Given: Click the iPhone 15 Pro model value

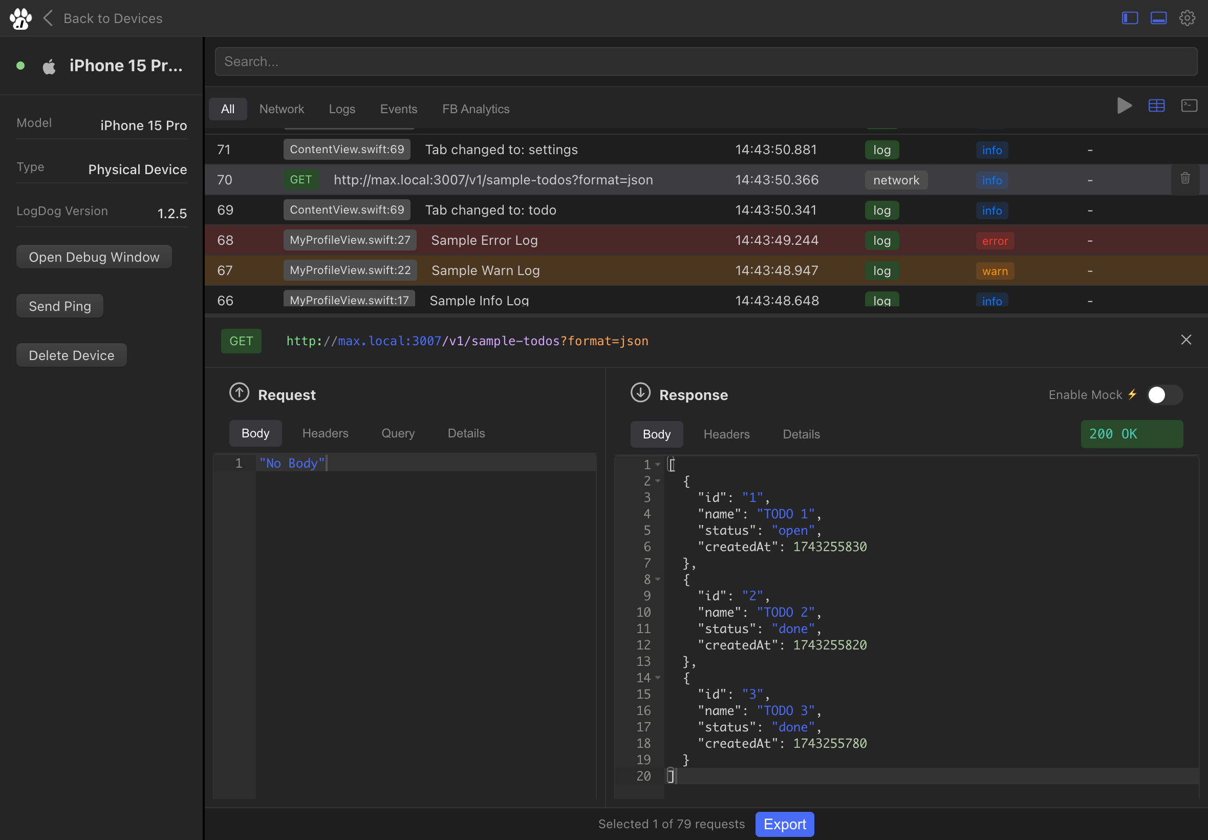Looking at the screenshot, I should click(x=143, y=126).
